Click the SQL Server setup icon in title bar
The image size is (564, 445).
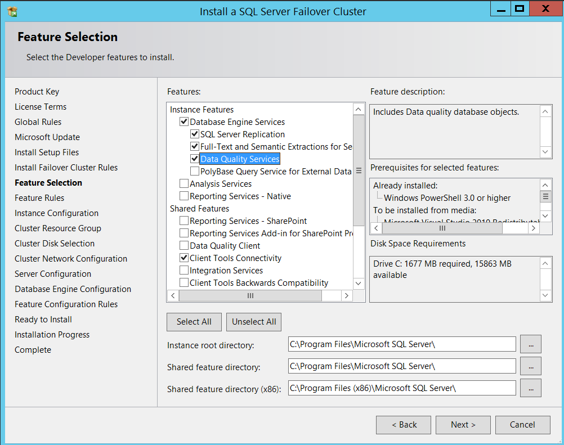pos(12,11)
